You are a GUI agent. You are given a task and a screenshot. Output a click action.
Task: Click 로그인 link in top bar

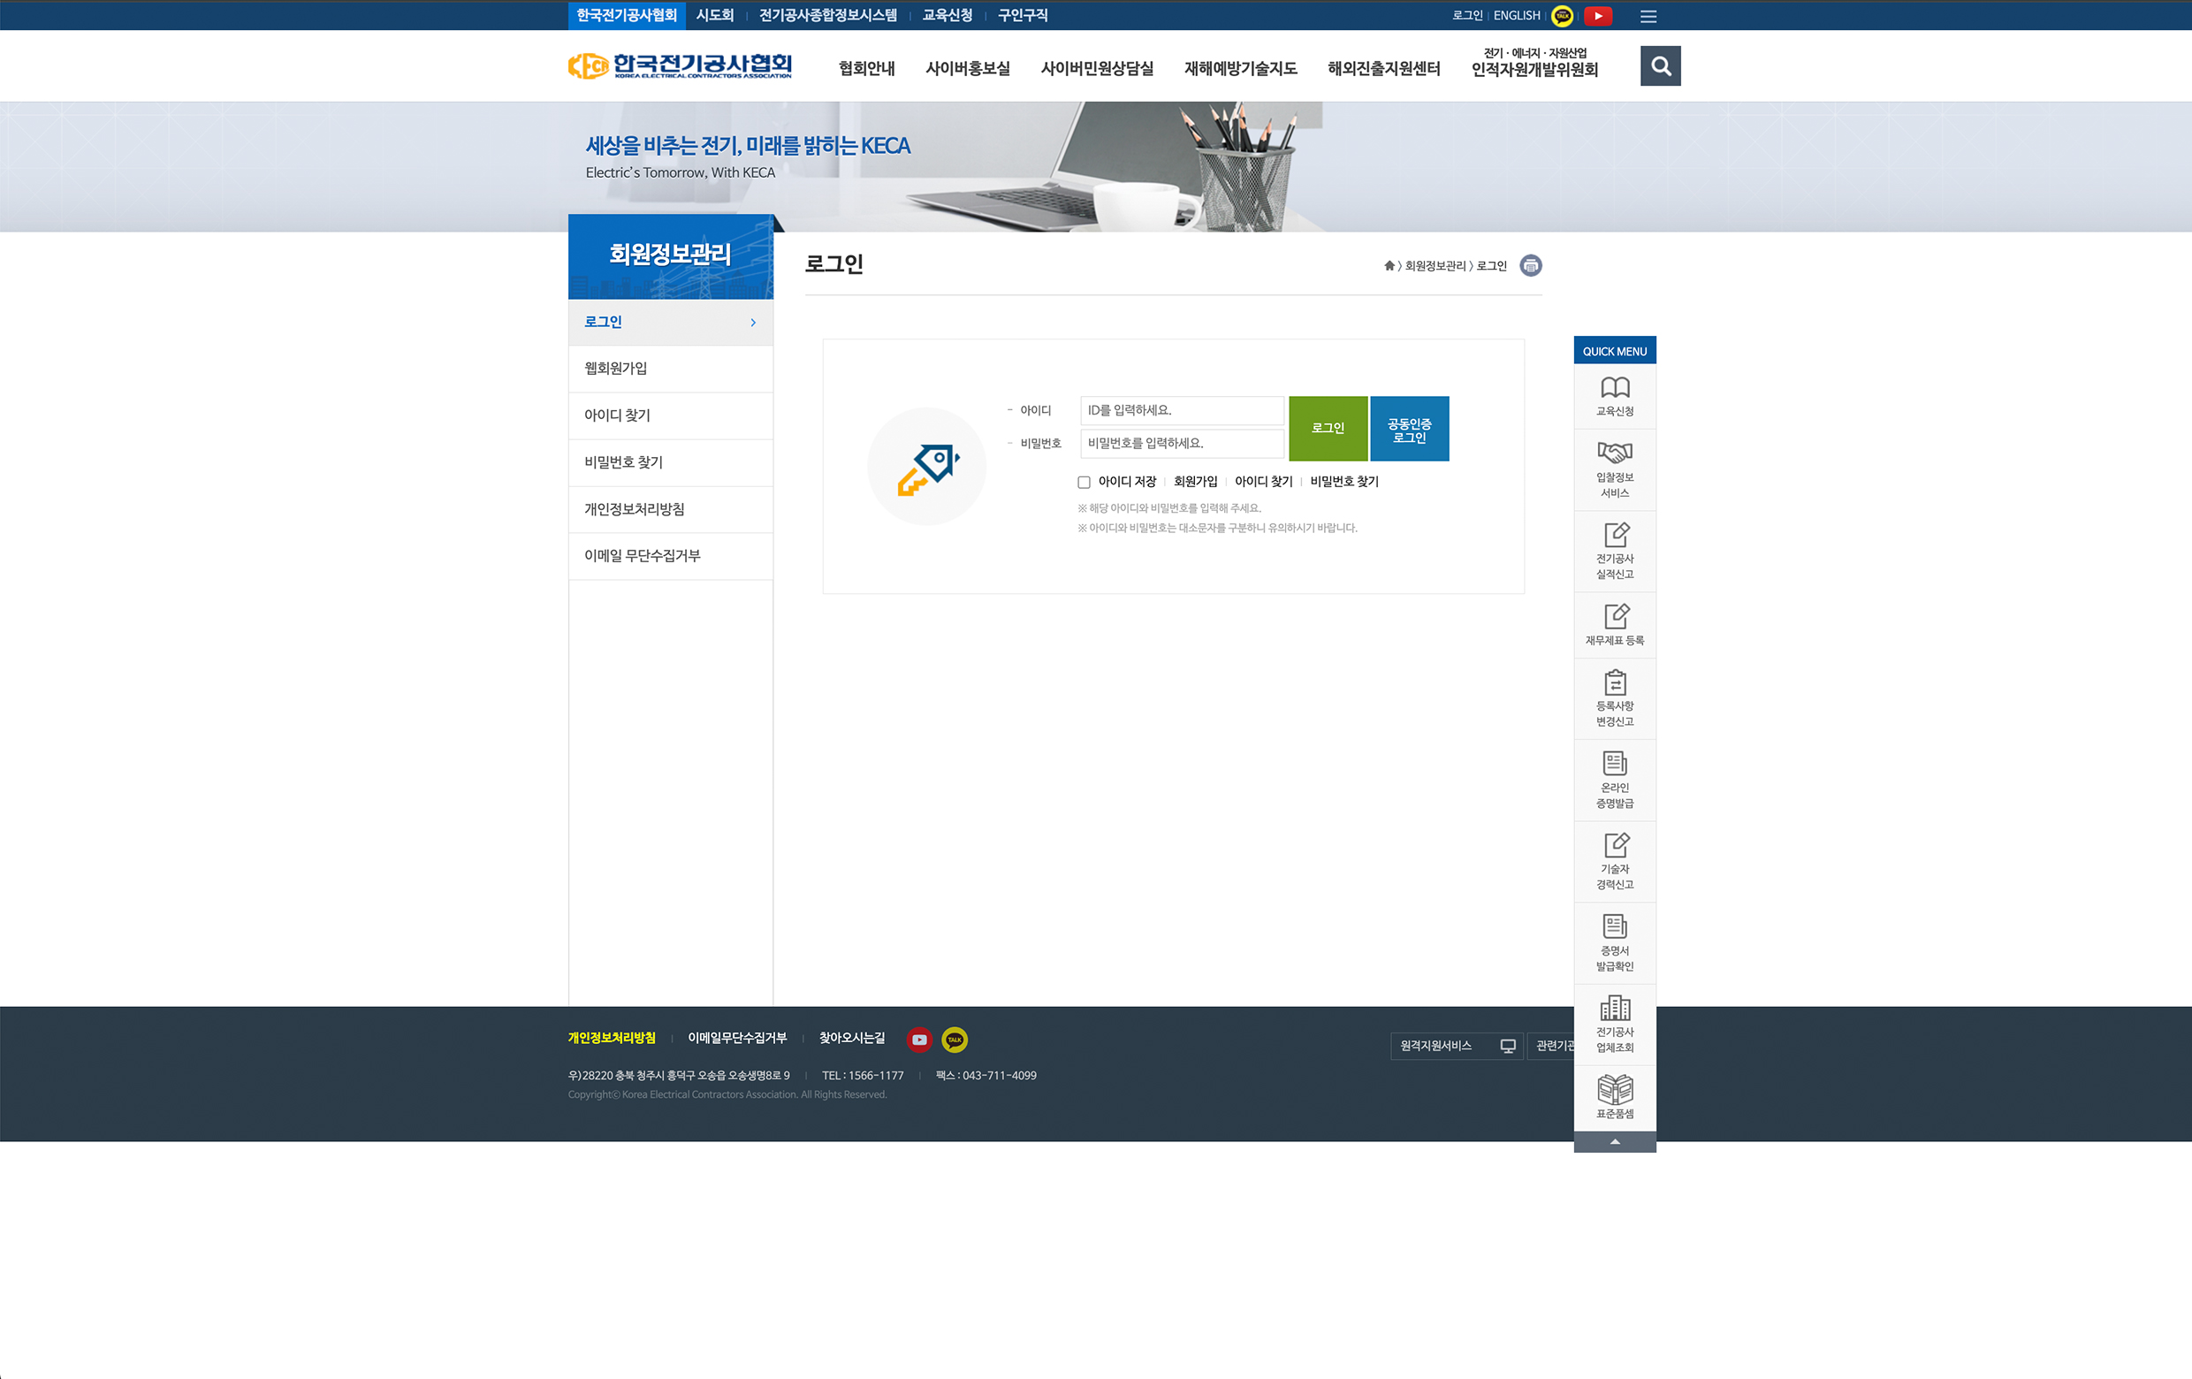click(1466, 16)
